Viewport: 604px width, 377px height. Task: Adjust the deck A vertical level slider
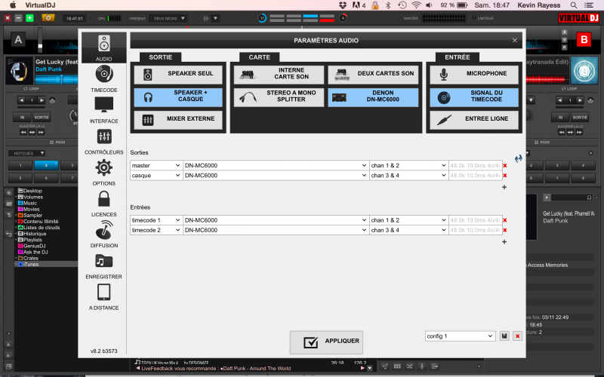(40, 41)
